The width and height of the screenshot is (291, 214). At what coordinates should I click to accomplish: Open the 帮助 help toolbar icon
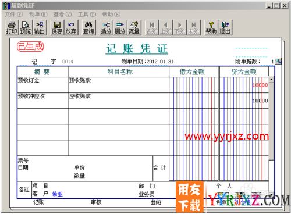click(211, 27)
